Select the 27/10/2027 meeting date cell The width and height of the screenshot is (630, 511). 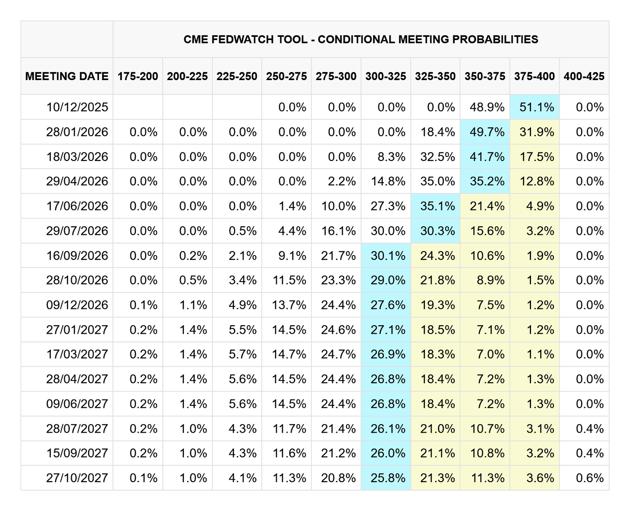77,478
